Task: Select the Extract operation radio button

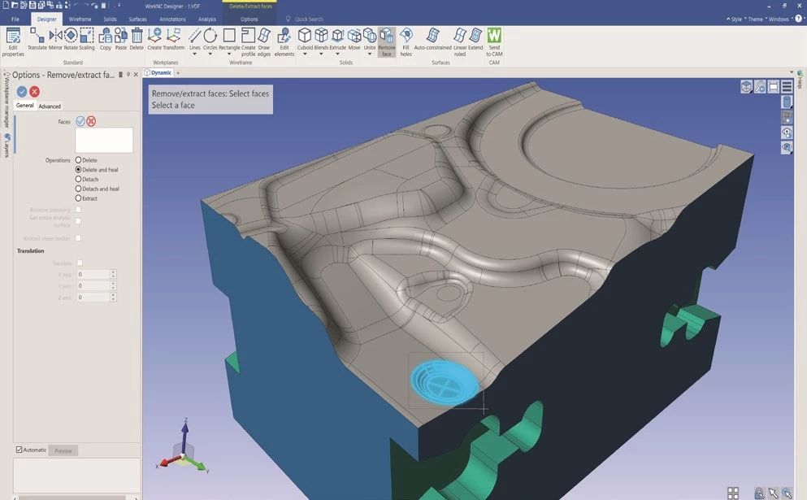Action: [78, 198]
